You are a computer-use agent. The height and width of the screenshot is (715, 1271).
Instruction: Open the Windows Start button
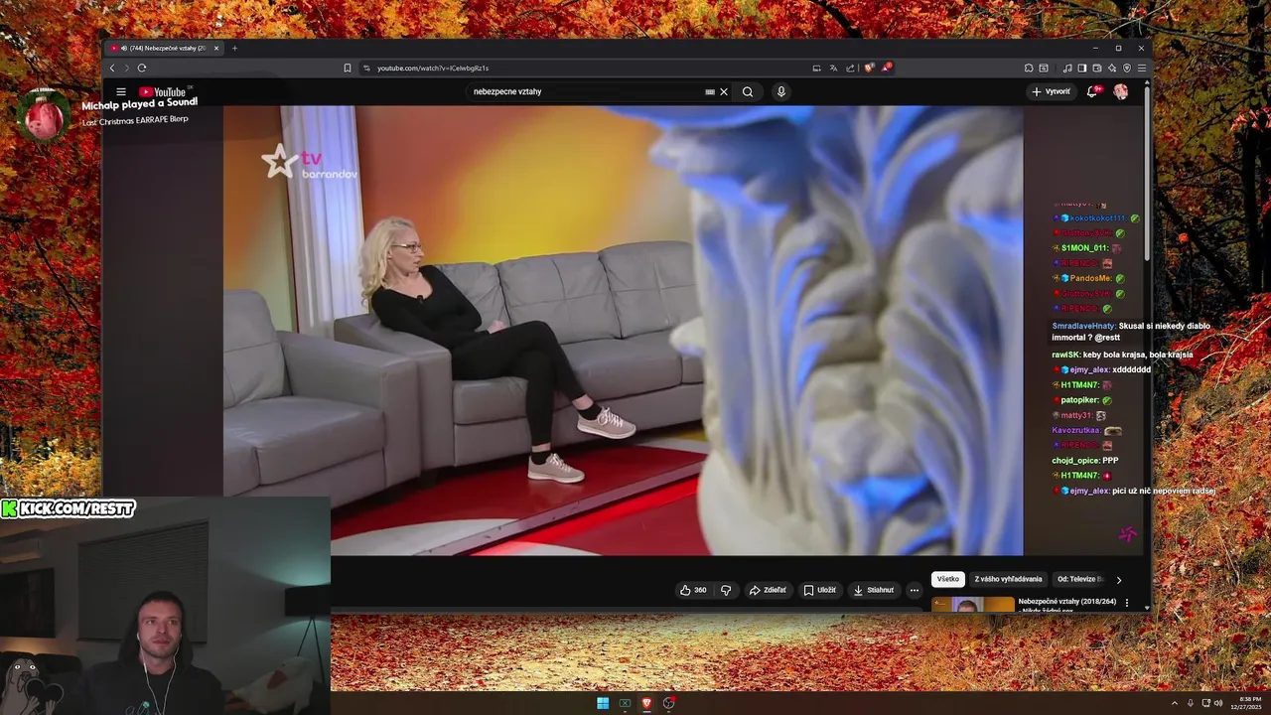tap(603, 703)
